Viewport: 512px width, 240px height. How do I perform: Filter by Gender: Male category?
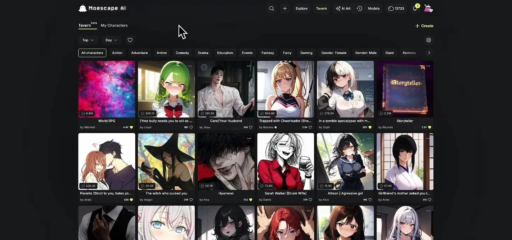point(366,53)
